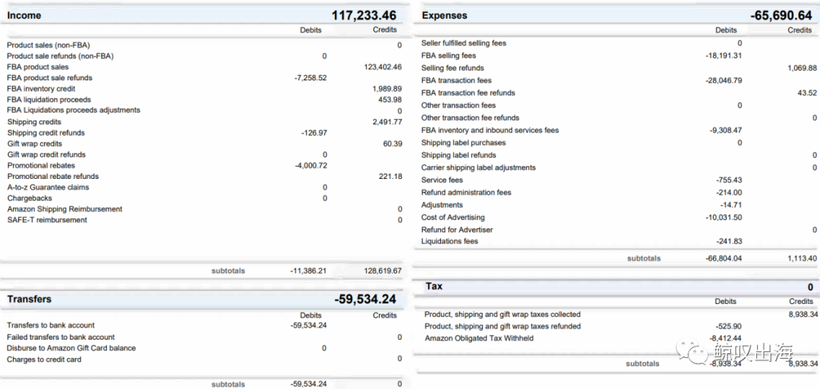
Task: Click the FBA inventory credit row label
Action: 41,89
